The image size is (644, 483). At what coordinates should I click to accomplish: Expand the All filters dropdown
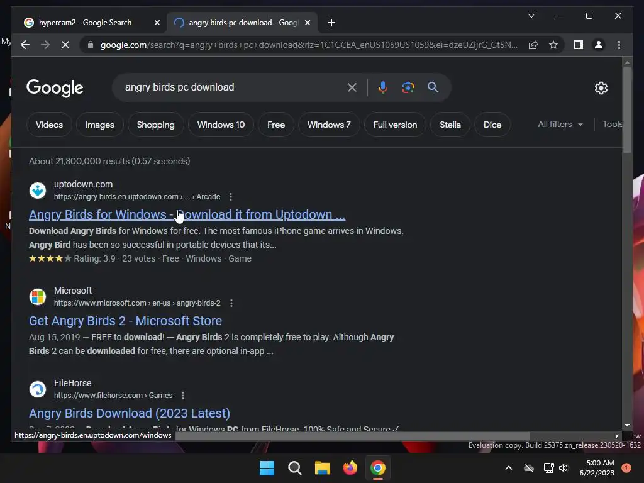560,124
